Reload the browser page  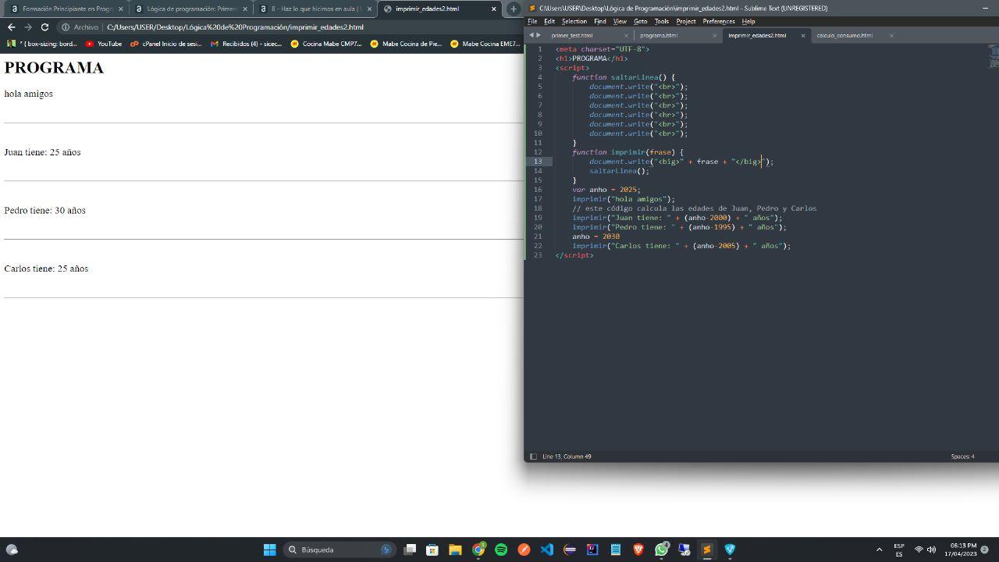point(45,27)
